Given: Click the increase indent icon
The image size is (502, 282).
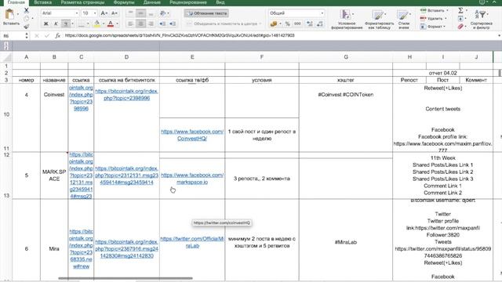Looking at the screenshot, I should pos(173,23).
